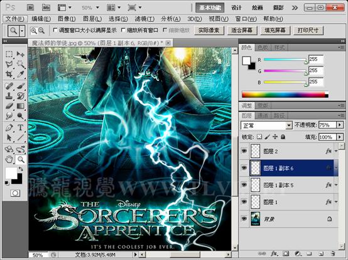Click the Zoom Out option icon
This screenshot has width=348, height=260.
click(x=41, y=31)
